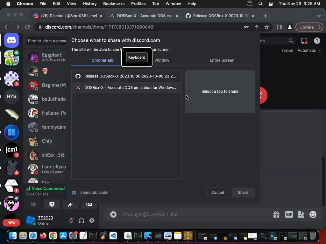The height and width of the screenshot is (244, 326).
Task: Open chEck_Biō direct message
Action: [x=46, y=155]
